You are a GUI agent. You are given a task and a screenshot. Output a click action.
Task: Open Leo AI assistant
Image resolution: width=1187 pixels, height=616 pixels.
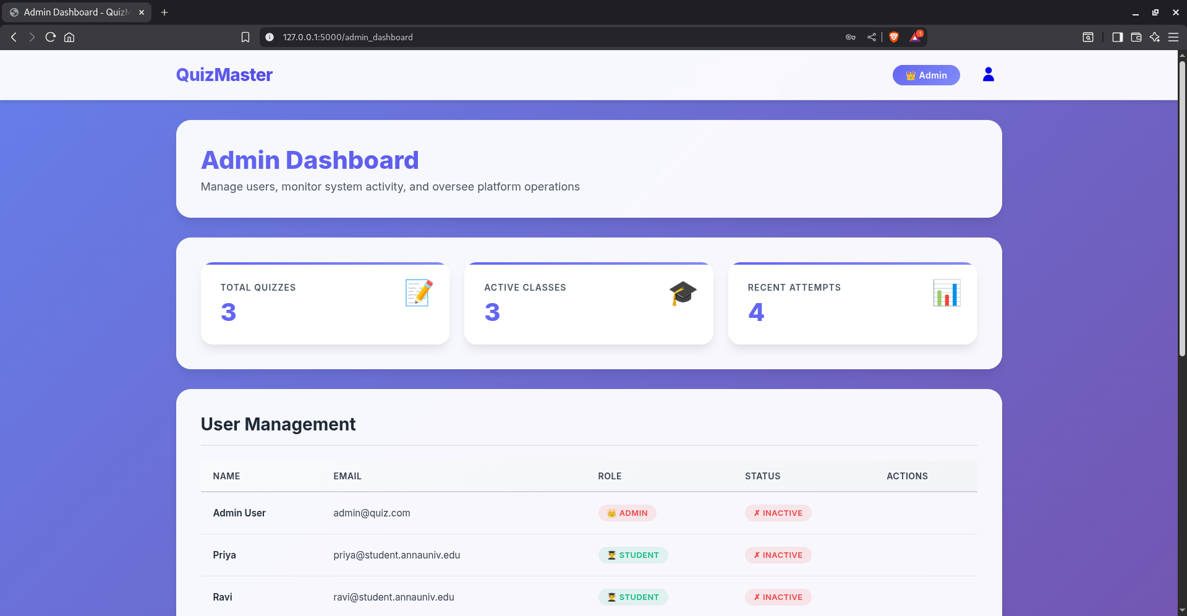1155,37
